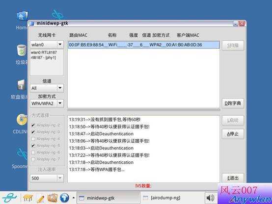Click the S扫描 scan button

(233, 46)
